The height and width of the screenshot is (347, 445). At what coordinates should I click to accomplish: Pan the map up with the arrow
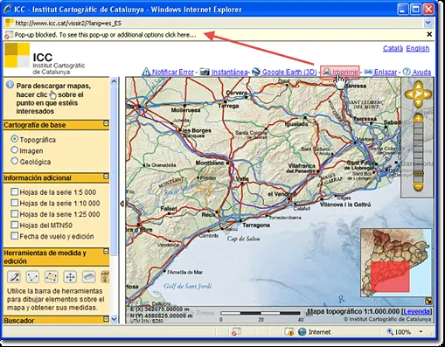coord(419,86)
